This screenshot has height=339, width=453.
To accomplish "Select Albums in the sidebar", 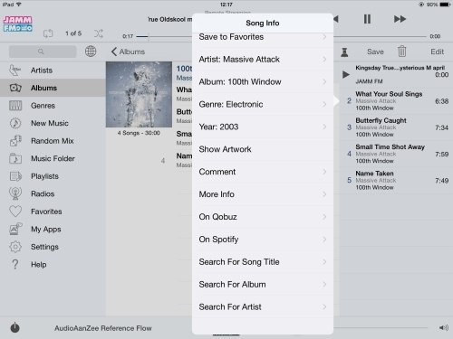I will [x=53, y=88].
